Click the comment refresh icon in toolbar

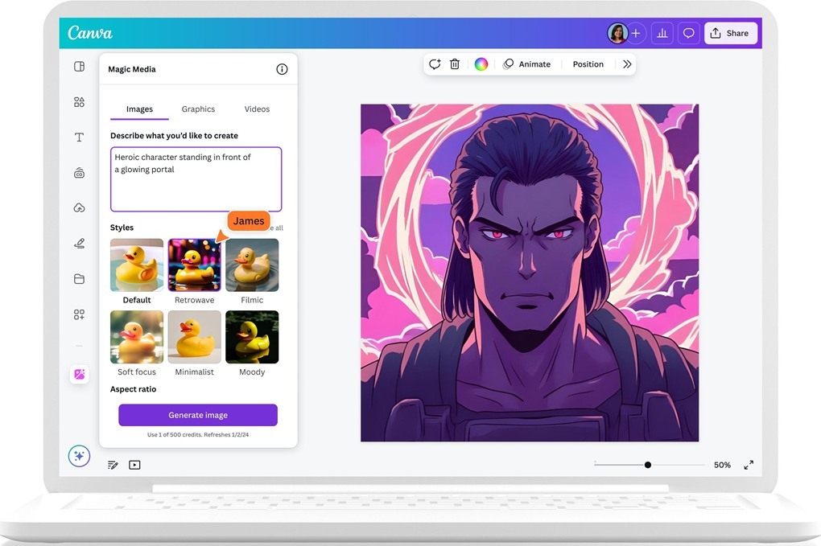435,64
